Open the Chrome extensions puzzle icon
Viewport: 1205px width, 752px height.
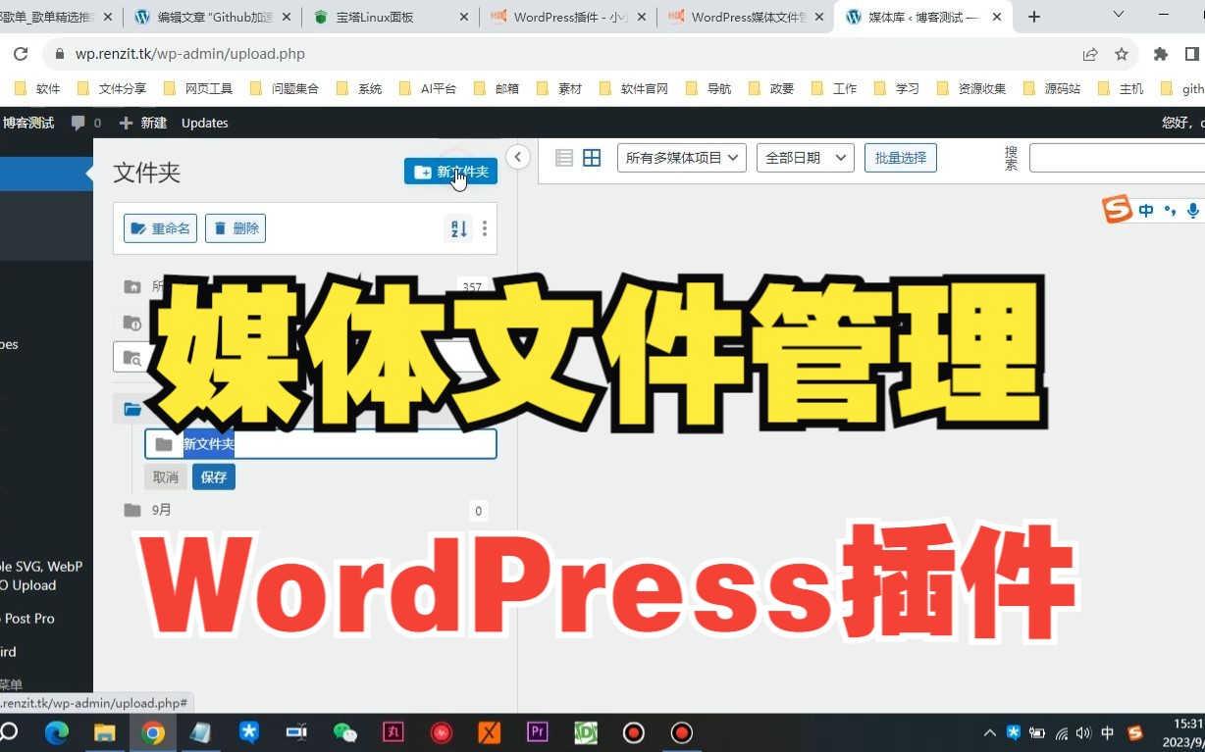pyautogui.click(x=1160, y=54)
